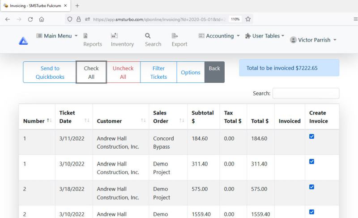Click the padlock site security icon
Screen dimensions: 358x218
click(79, 19)
